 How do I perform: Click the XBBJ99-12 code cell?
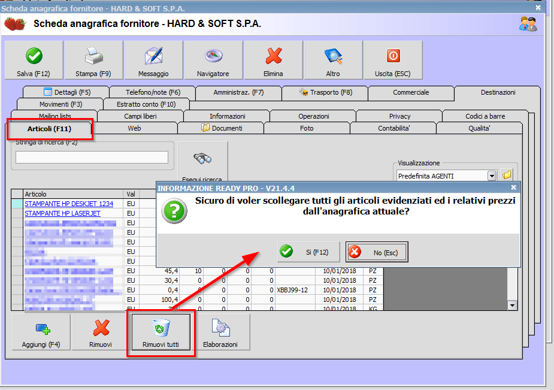295,290
